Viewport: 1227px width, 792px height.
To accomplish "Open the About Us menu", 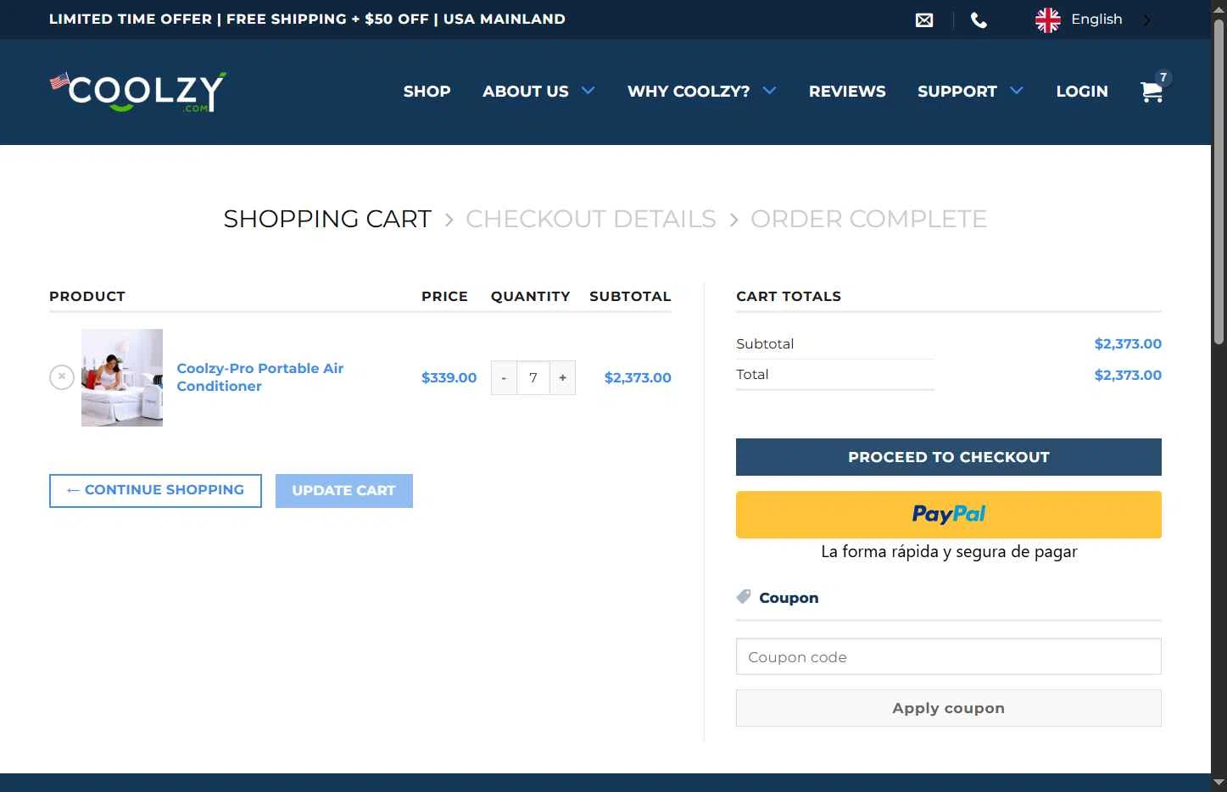I will coord(526,92).
